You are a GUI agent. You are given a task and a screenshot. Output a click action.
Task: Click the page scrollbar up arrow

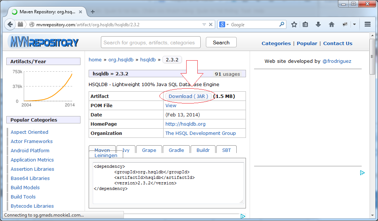pos(372,36)
